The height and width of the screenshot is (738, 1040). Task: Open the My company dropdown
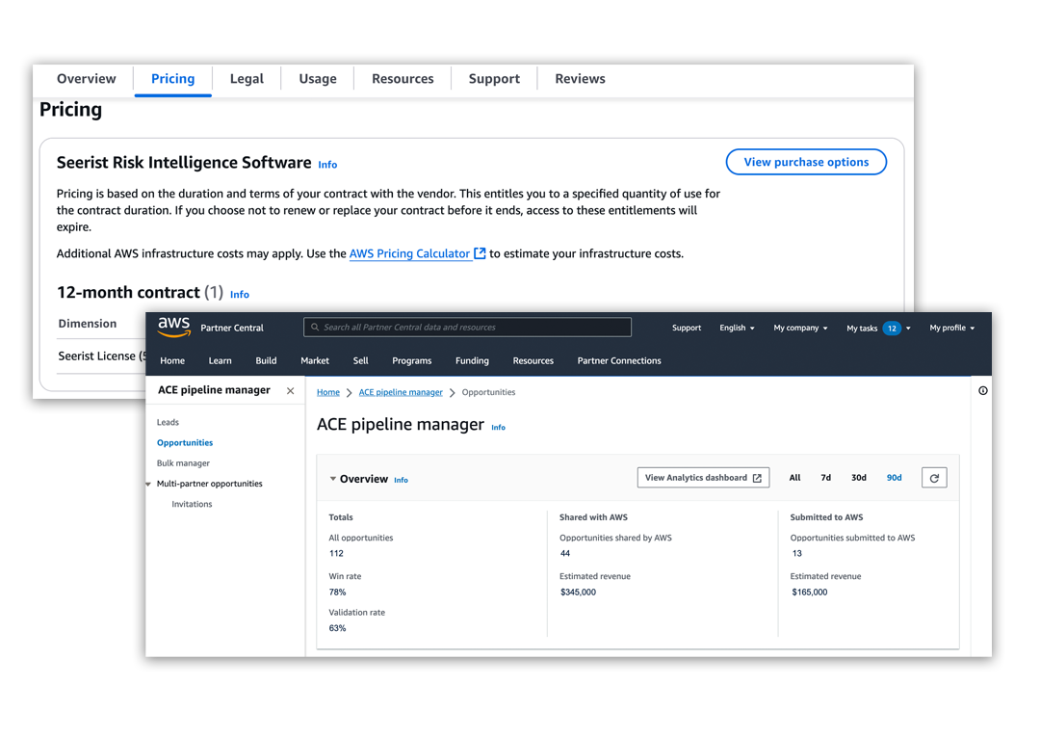tap(800, 329)
